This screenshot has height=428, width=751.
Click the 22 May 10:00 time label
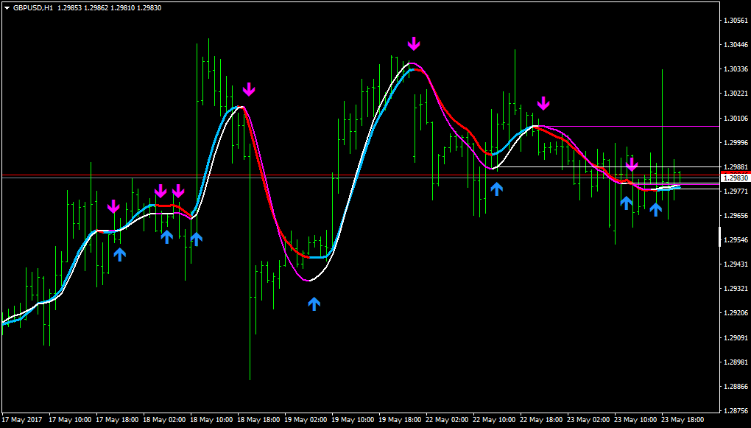494,419
